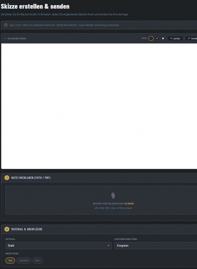This screenshot has height=269, width=197.
Task: Select the medium pen size
Action: tap(157, 38)
